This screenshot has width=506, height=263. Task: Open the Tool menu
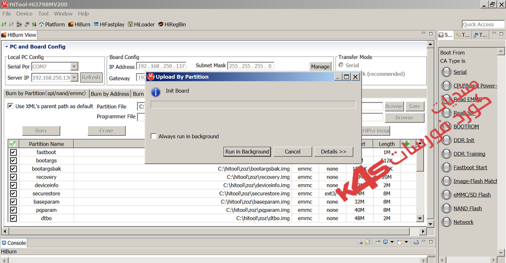[x=43, y=13]
